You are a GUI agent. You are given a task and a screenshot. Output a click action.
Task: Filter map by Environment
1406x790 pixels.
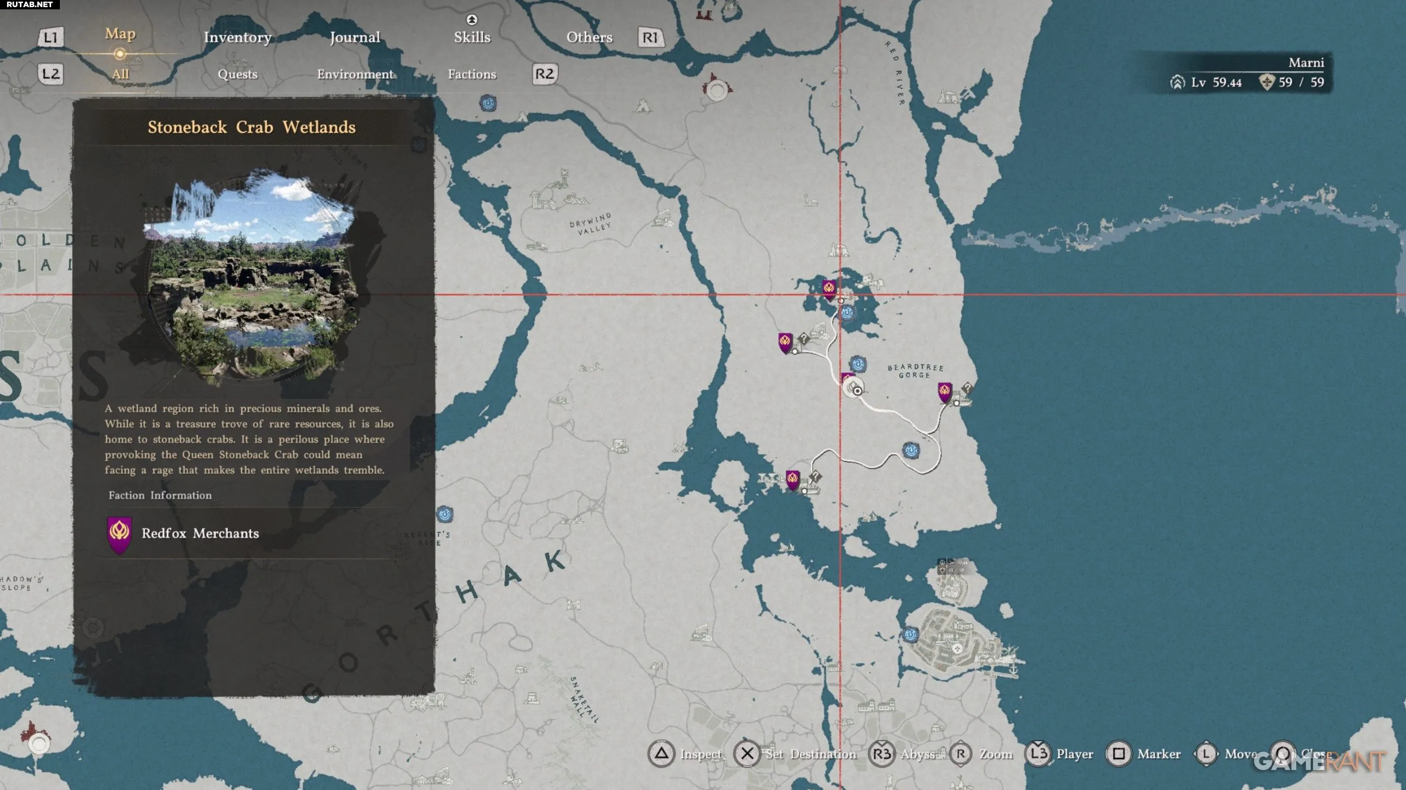click(x=355, y=74)
